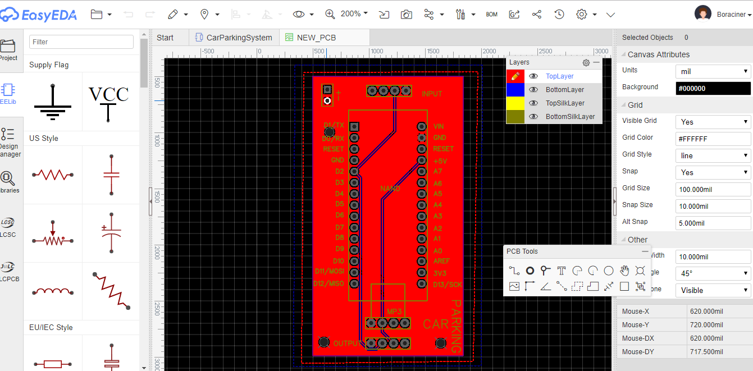Open the Units dropdown showing mil
Screen dimensions: 753x371
(x=713, y=71)
